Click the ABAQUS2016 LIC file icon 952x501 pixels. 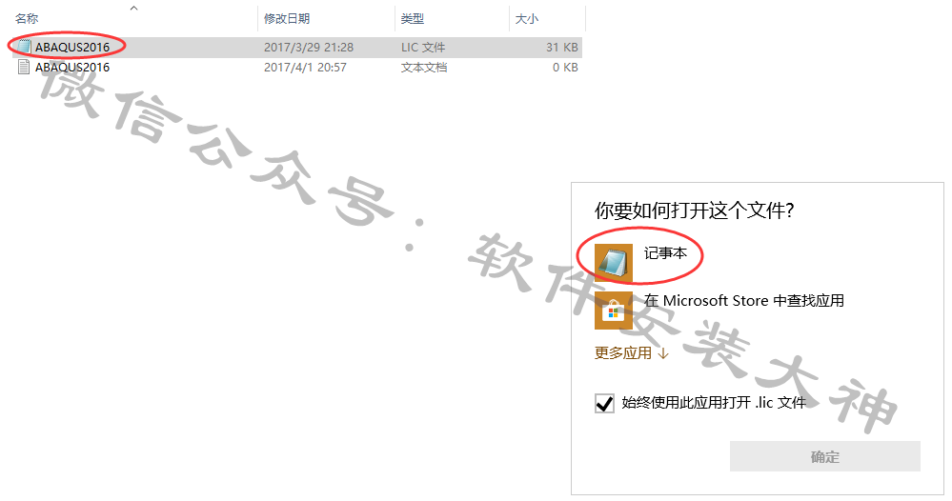(x=24, y=47)
